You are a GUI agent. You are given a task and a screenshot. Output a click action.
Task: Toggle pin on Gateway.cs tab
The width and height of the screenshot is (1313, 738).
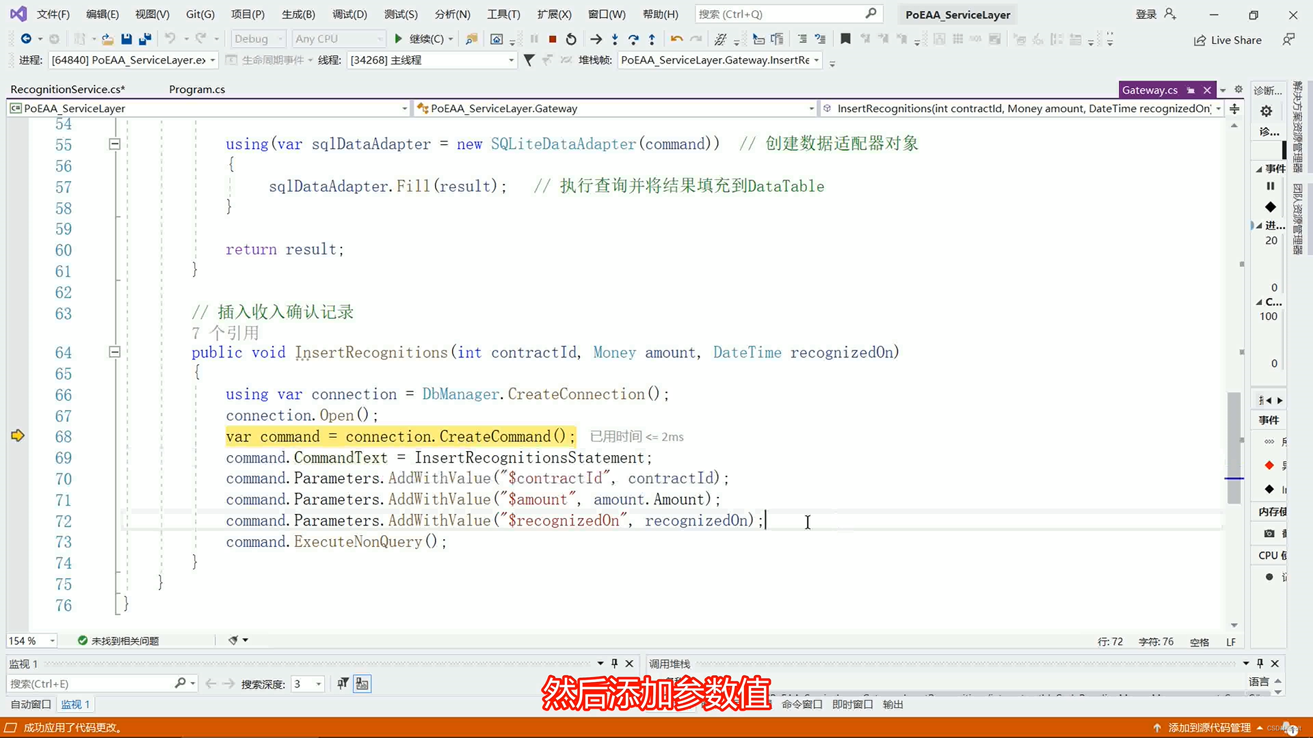click(x=1191, y=90)
